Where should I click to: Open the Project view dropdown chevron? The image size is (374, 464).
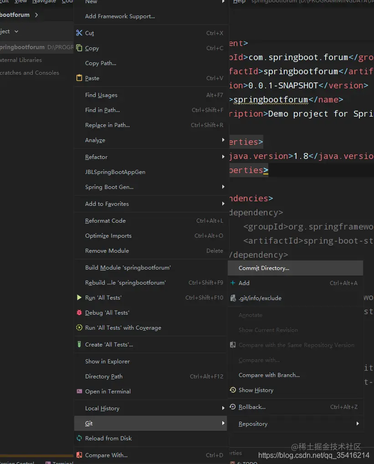(x=16, y=31)
